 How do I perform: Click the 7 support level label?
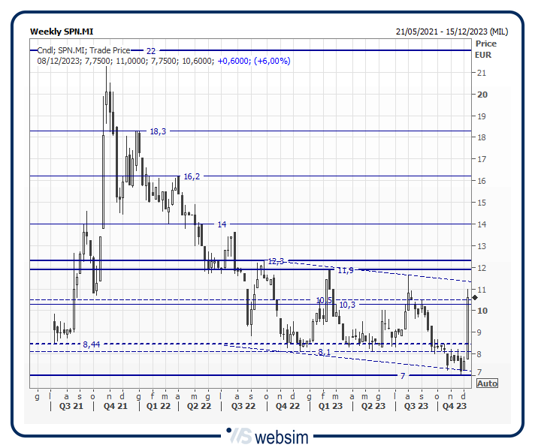click(403, 375)
